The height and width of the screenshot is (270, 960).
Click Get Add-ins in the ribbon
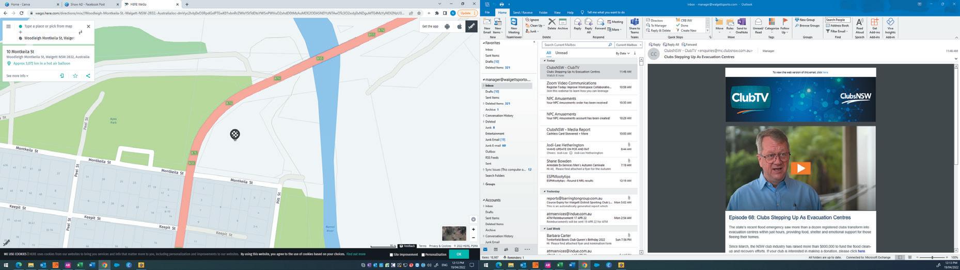pos(874,26)
